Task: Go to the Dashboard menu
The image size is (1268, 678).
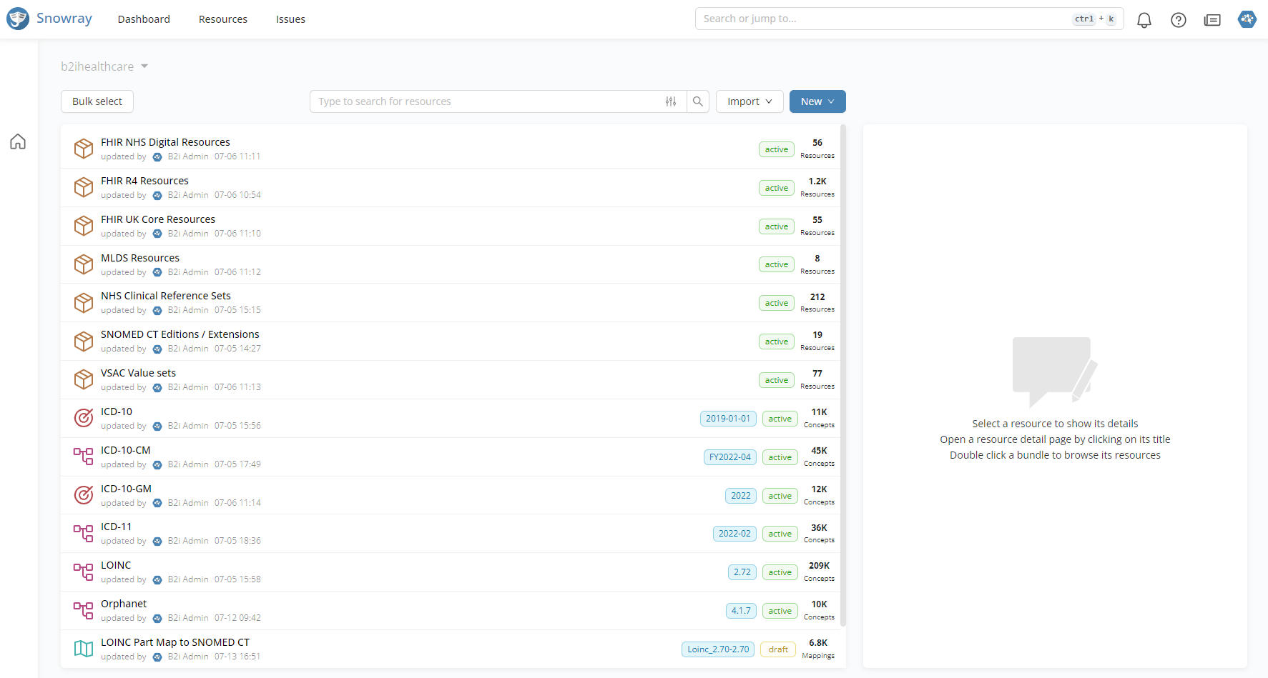Action: click(x=144, y=19)
